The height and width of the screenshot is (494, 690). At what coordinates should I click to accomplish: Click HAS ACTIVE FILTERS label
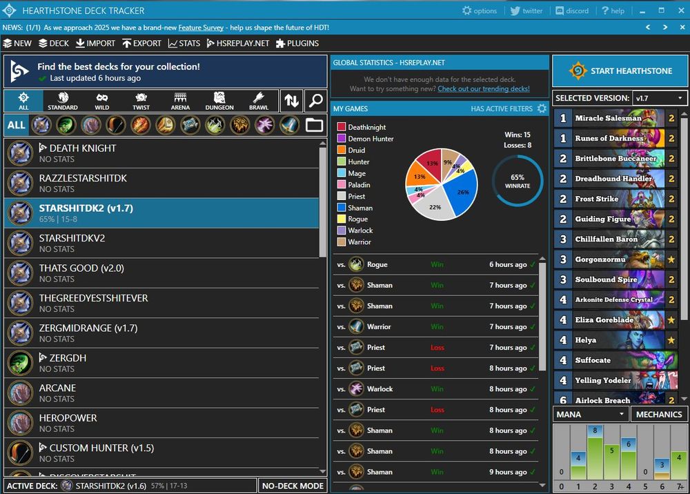point(502,108)
